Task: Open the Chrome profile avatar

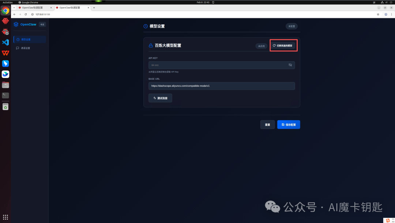Action: tap(386, 14)
